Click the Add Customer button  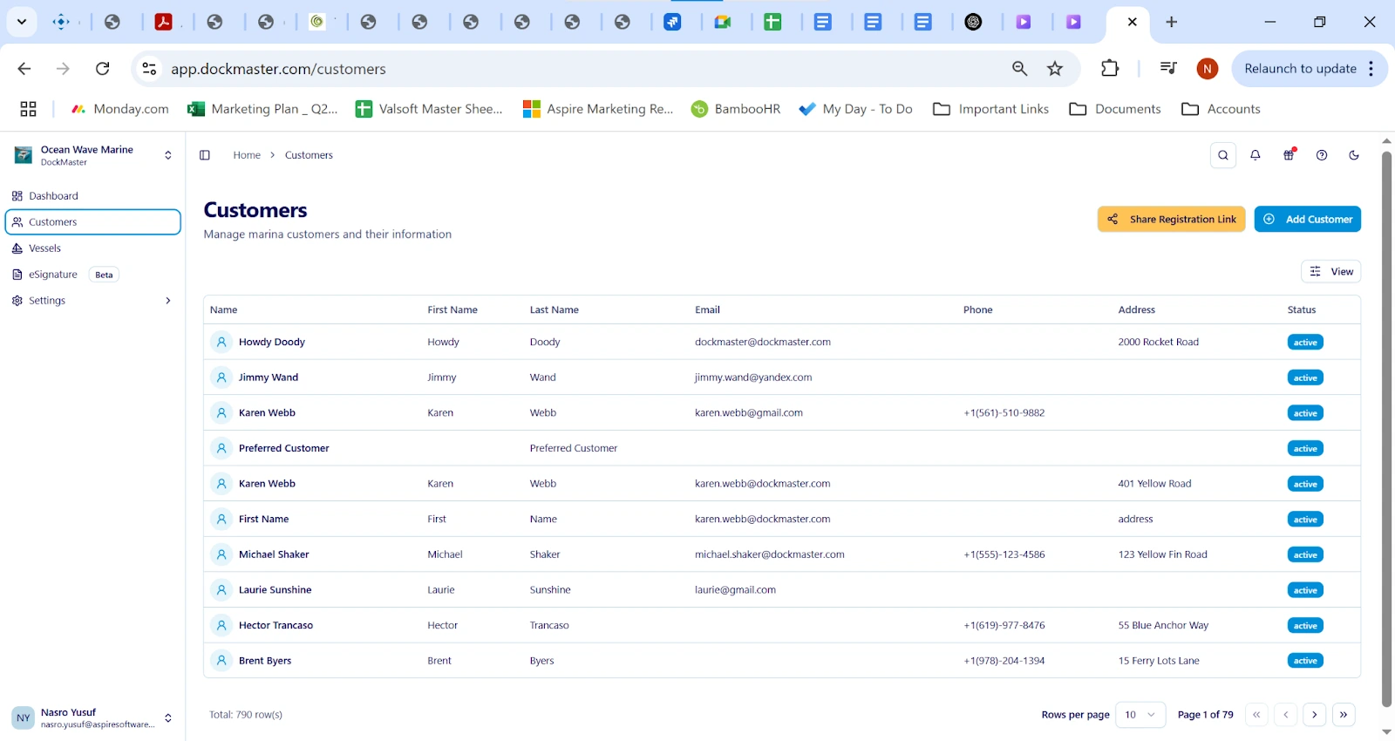(1307, 220)
